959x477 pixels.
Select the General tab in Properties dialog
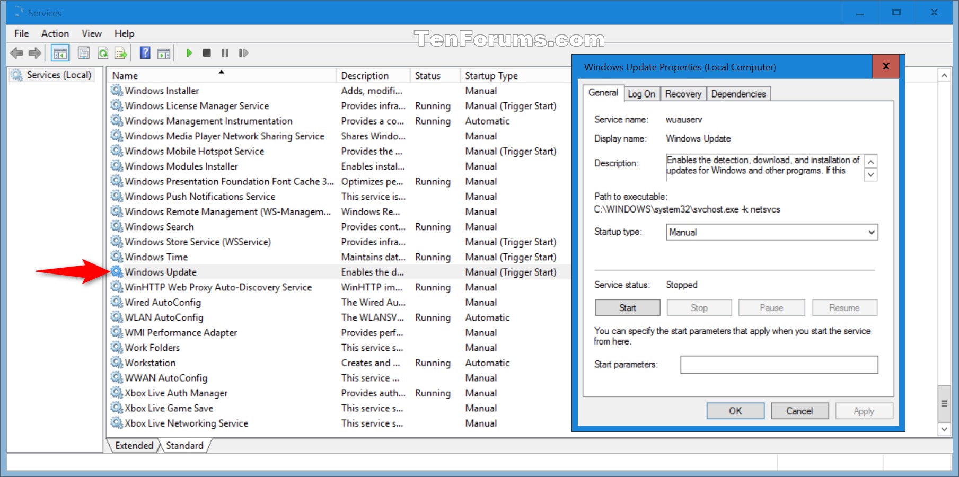click(x=603, y=93)
